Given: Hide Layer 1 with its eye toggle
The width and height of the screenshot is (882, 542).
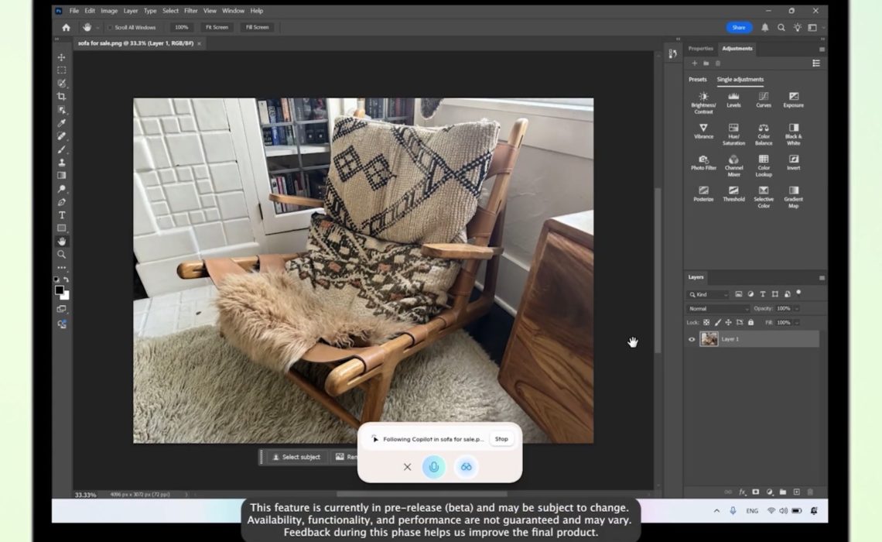Looking at the screenshot, I should coord(692,338).
